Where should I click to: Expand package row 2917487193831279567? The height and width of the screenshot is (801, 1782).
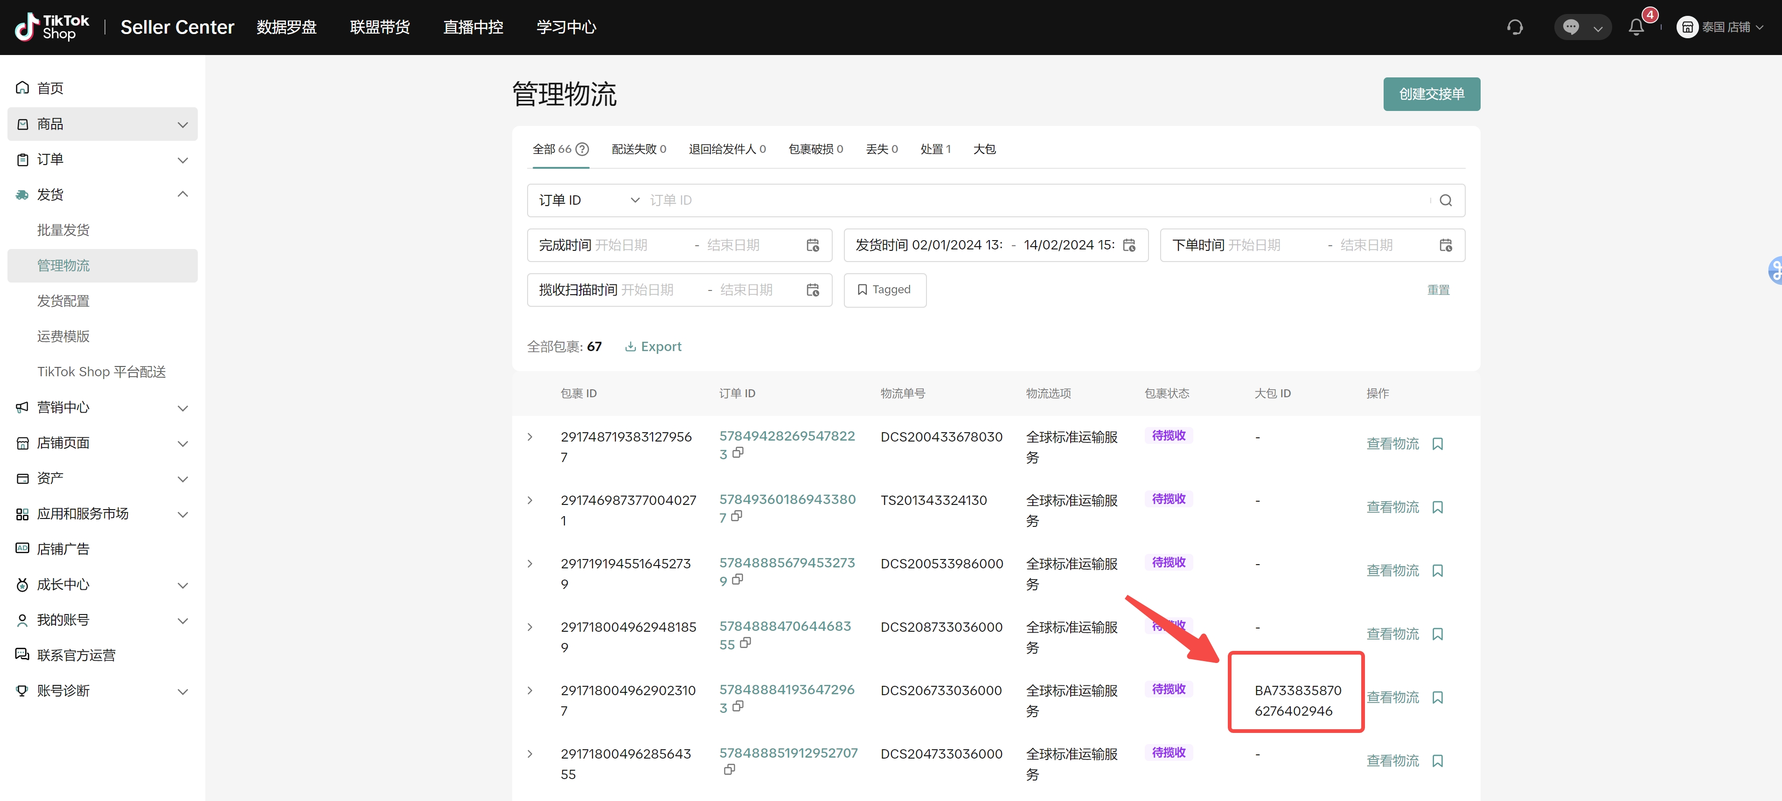530,437
